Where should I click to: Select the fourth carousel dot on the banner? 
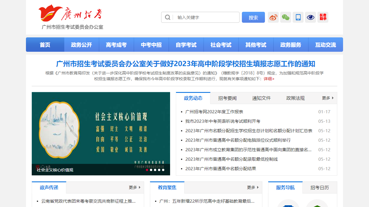(159, 170)
